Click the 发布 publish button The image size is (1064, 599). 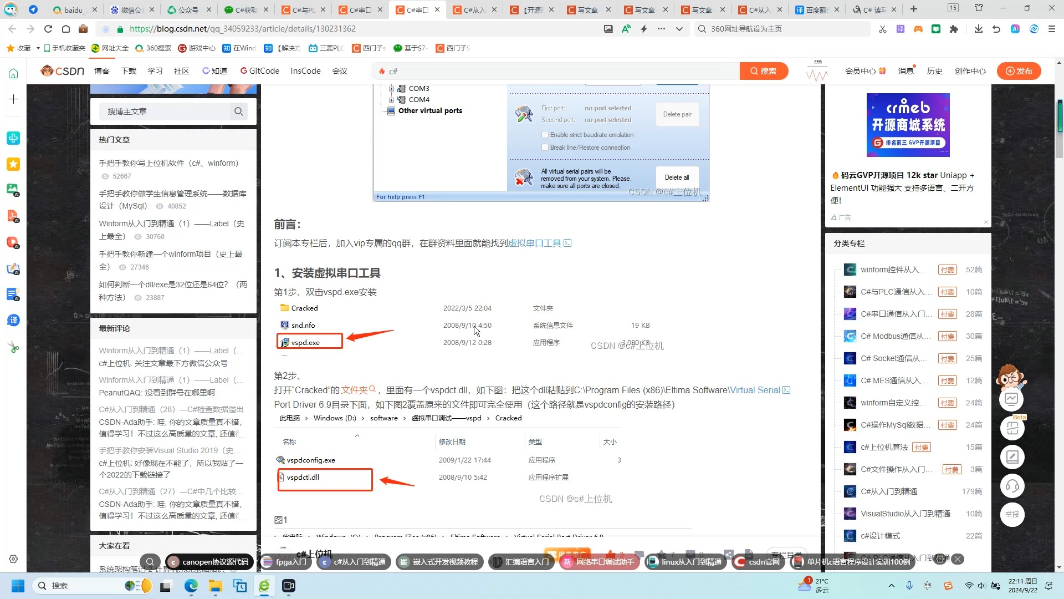[x=1019, y=71]
